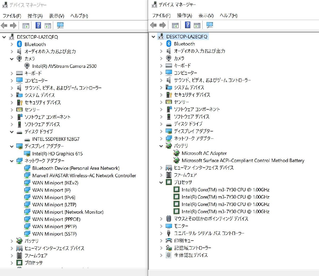
Task: Select WAN Miniport (PPTP) entry
Action: pyautogui.click(x=54, y=227)
